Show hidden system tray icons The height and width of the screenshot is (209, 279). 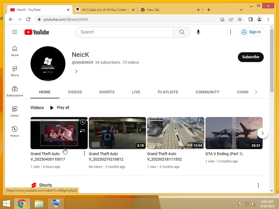pyautogui.click(x=233, y=204)
